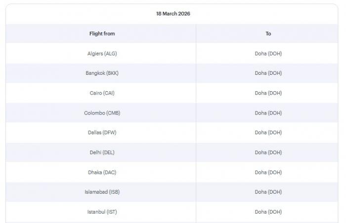Click Doha (DOH) in the Dhaka row
This screenshot has width=346, height=223.
click(268, 172)
